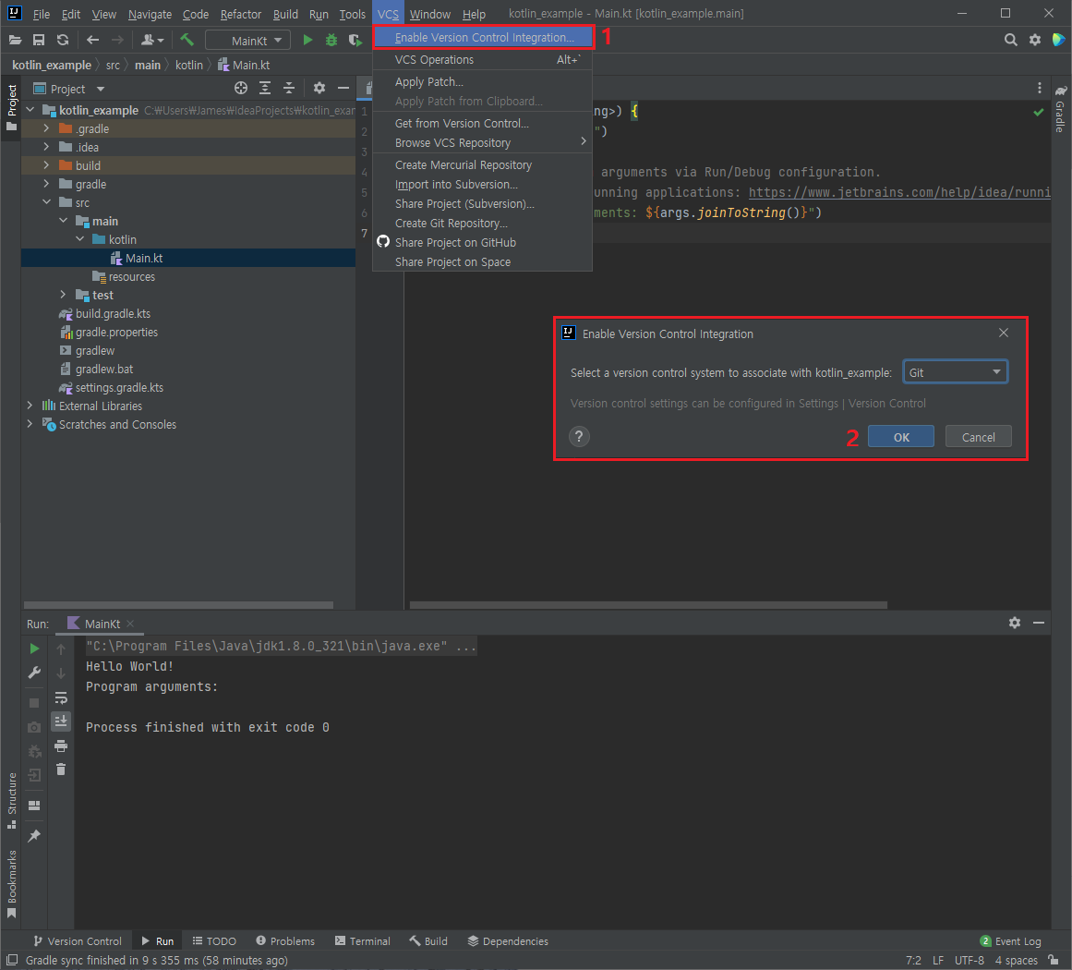Start debugging with the bug icon

tap(331, 41)
